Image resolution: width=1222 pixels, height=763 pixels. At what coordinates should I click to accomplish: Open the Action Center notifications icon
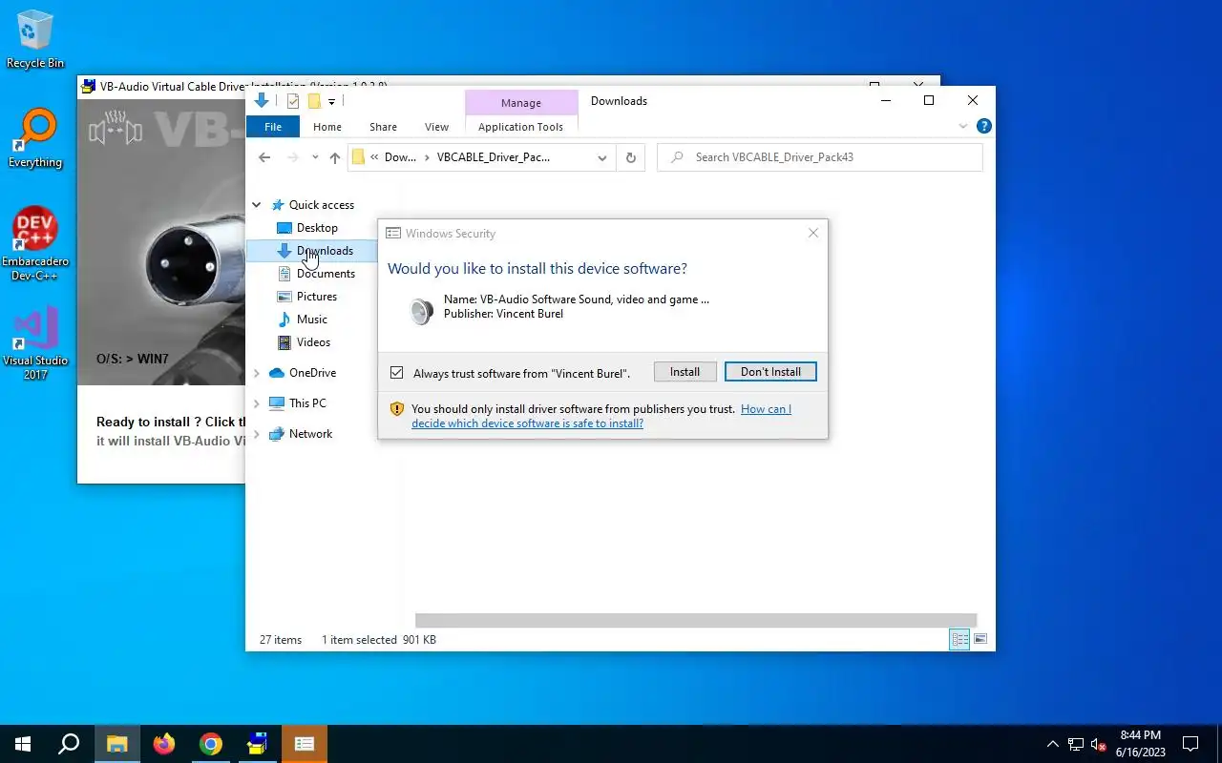(x=1190, y=744)
